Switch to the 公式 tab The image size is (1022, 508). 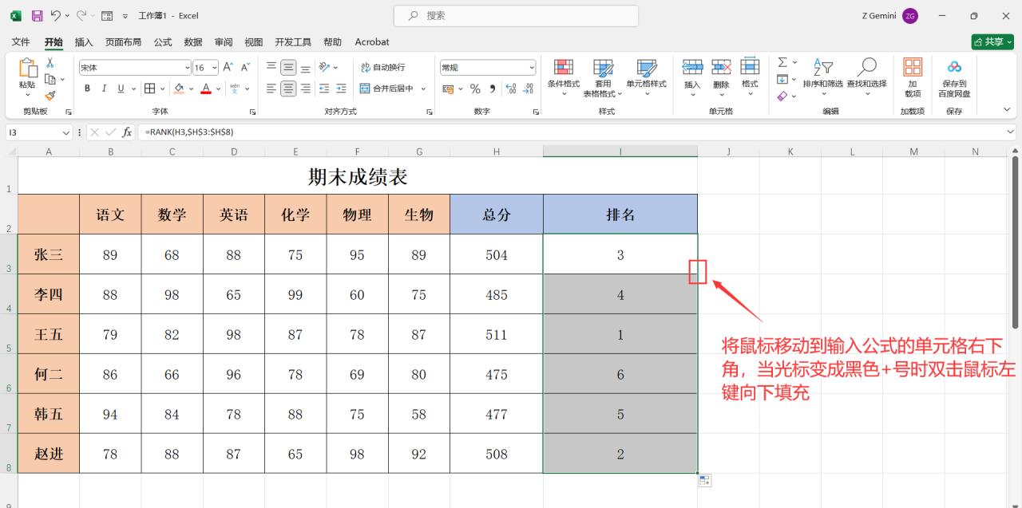163,41
